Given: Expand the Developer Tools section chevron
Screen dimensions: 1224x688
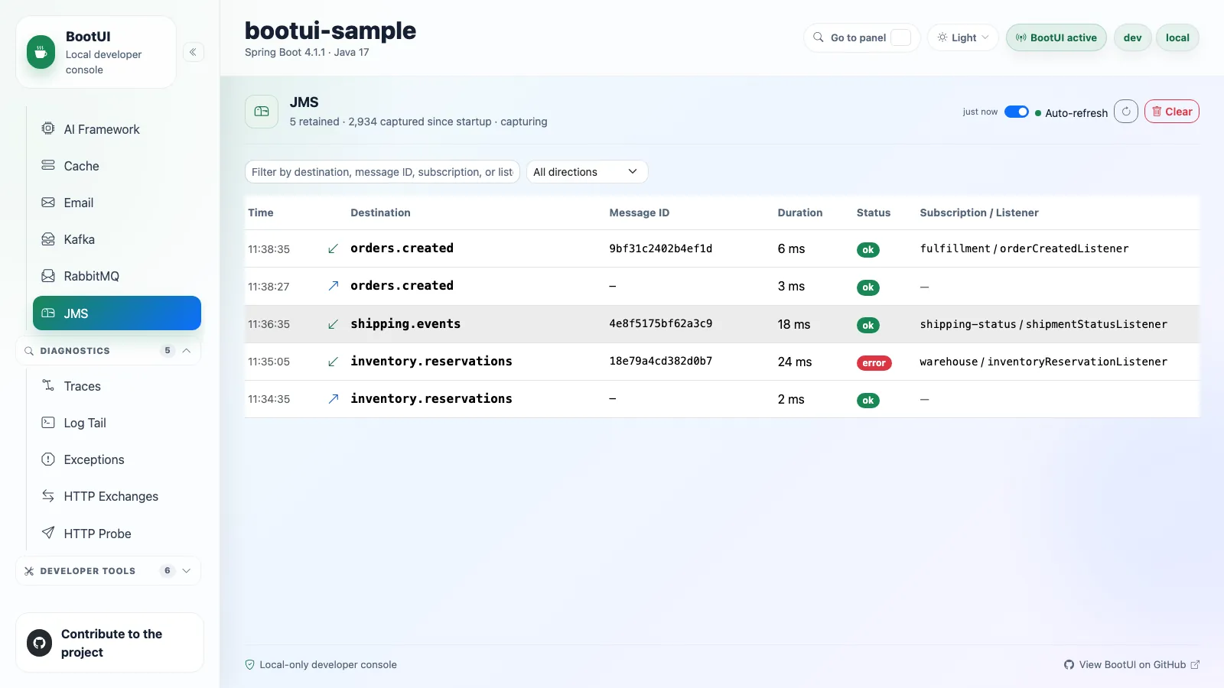Looking at the screenshot, I should click(x=187, y=571).
